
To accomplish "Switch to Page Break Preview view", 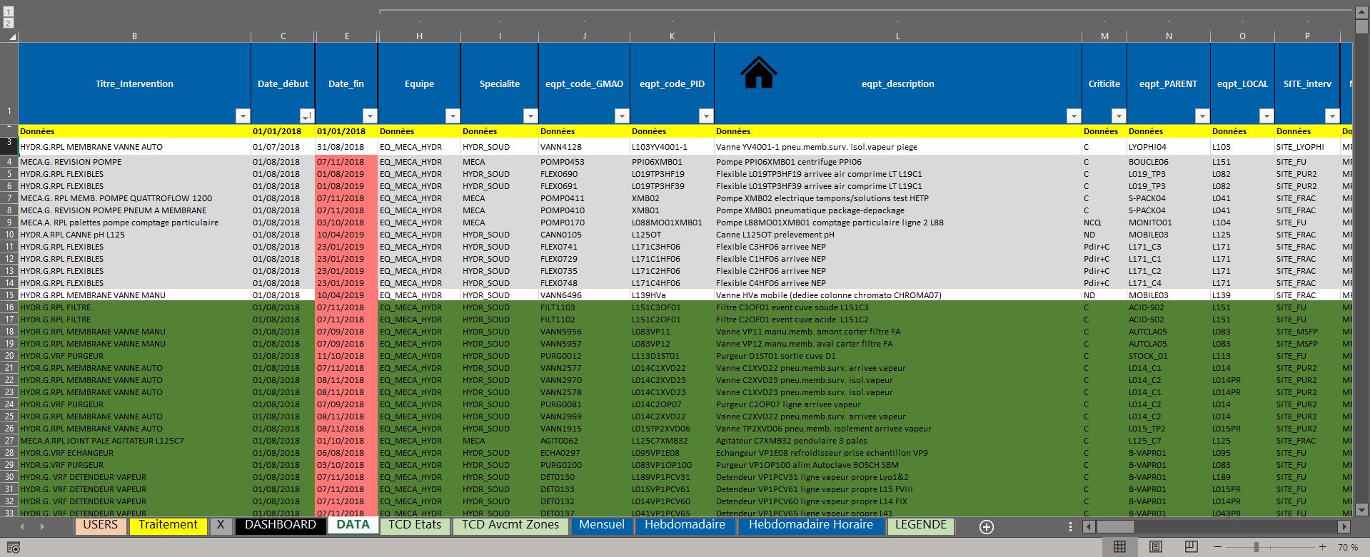I will click(x=1191, y=546).
